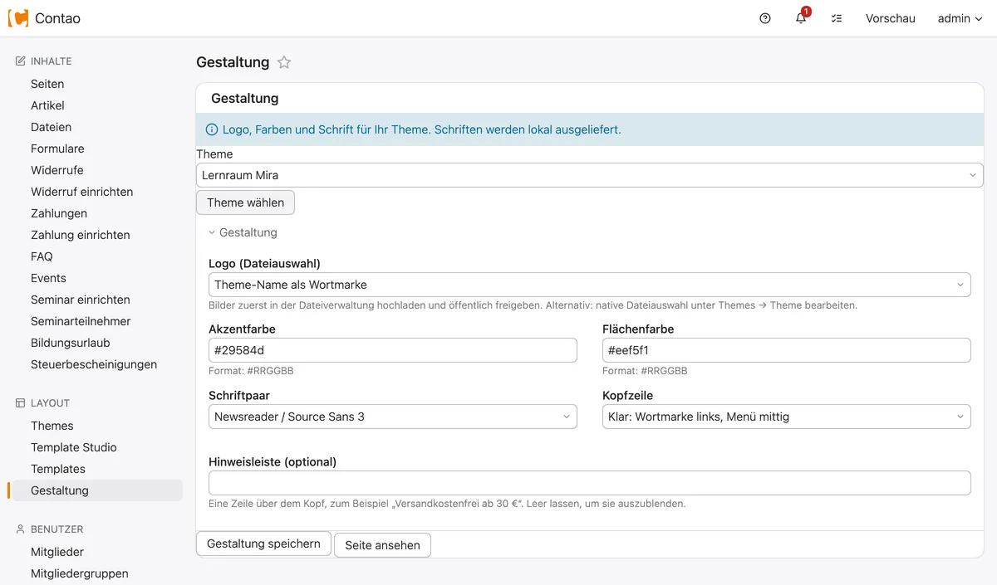This screenshot has height=585, width=997.
Task: Collapse the Gestaltung fieldset chevron
Action: click(x=212, y=233)
